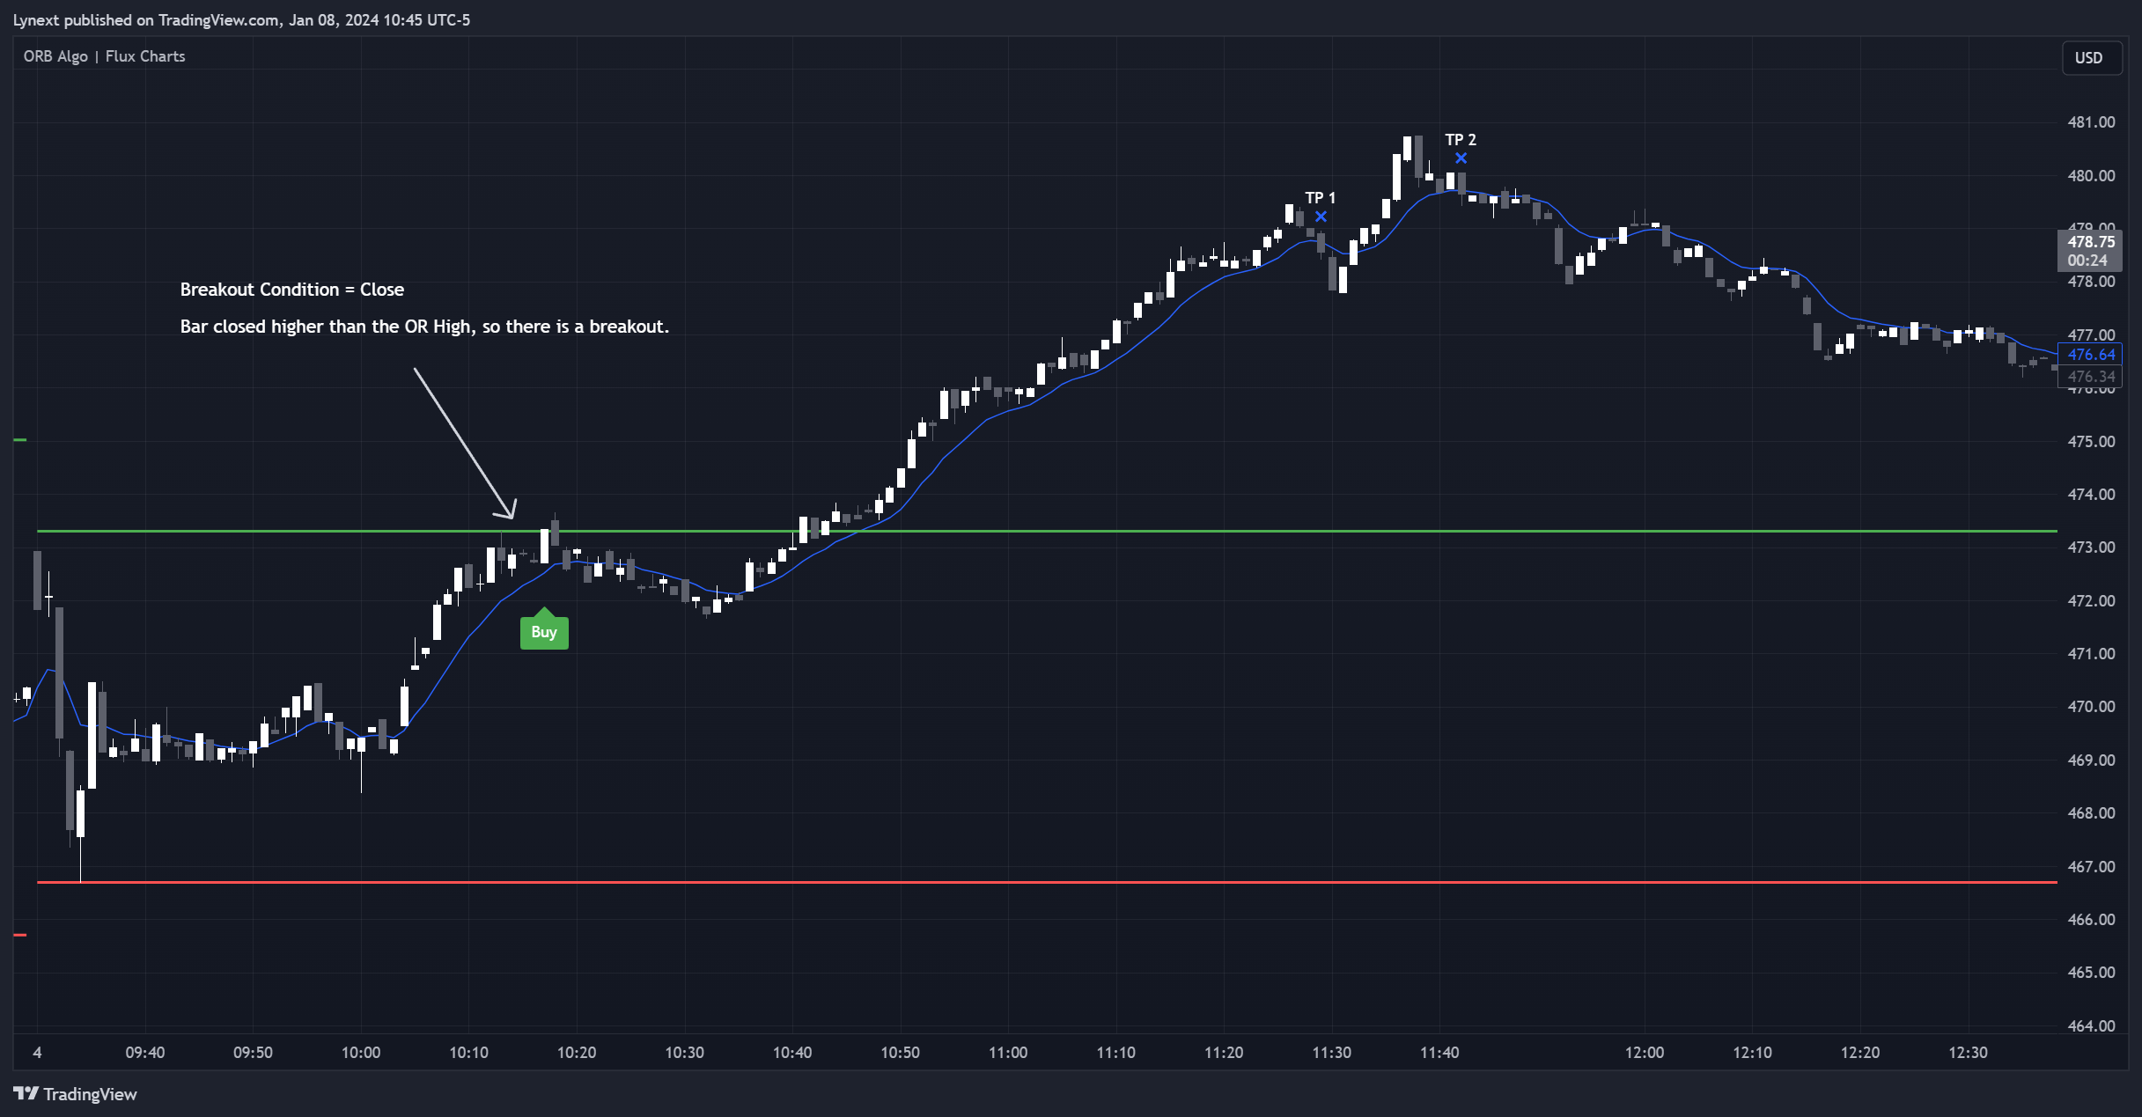Click the USD currency button

pos(2091,58)
